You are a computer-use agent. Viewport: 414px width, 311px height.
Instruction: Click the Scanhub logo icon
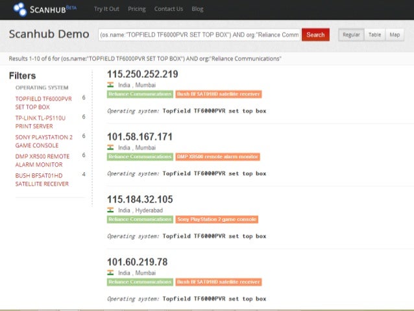(20, 9)
